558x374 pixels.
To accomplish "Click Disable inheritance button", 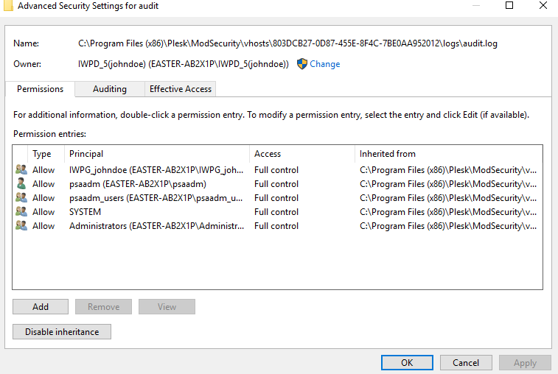I will [x=62, y=331].
